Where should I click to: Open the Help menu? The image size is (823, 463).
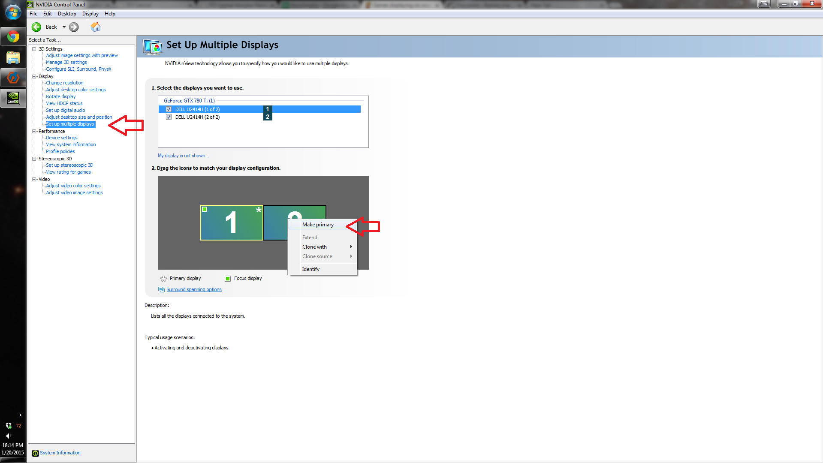pyautogui.click(x=110, y=14)
